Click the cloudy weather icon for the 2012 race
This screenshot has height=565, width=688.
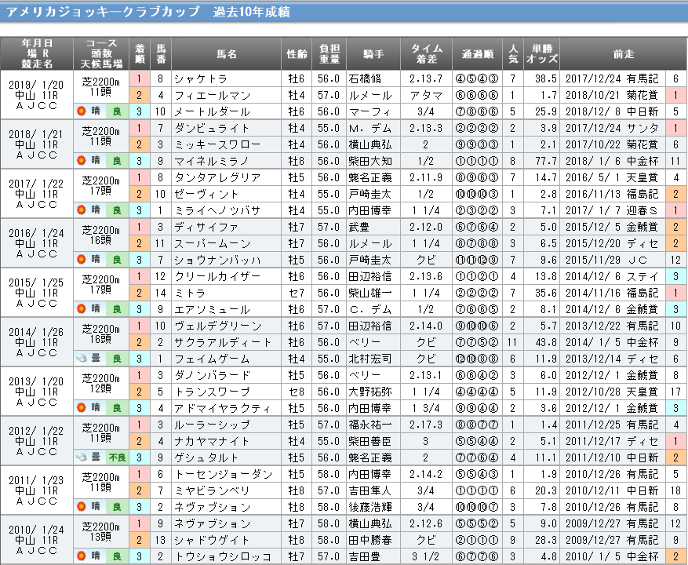[81, 457]
